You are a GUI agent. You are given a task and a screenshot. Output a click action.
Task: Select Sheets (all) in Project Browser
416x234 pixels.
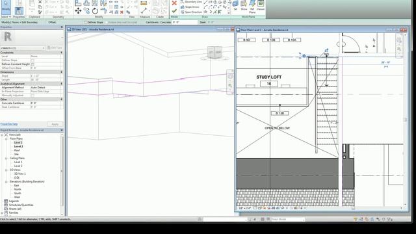15,209
